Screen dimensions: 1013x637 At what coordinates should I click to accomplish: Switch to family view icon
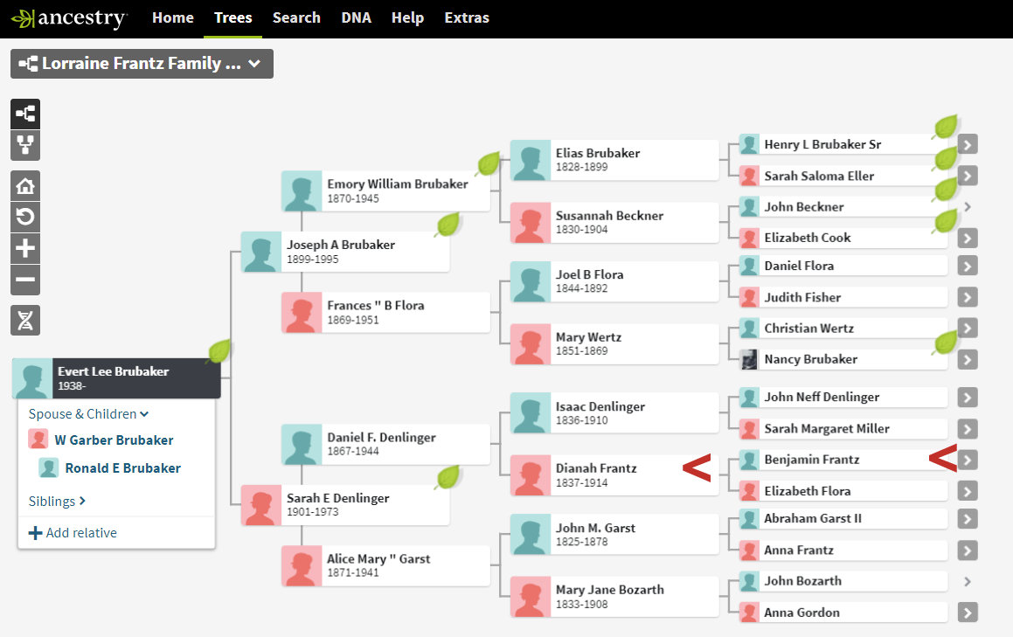(25, 145)
